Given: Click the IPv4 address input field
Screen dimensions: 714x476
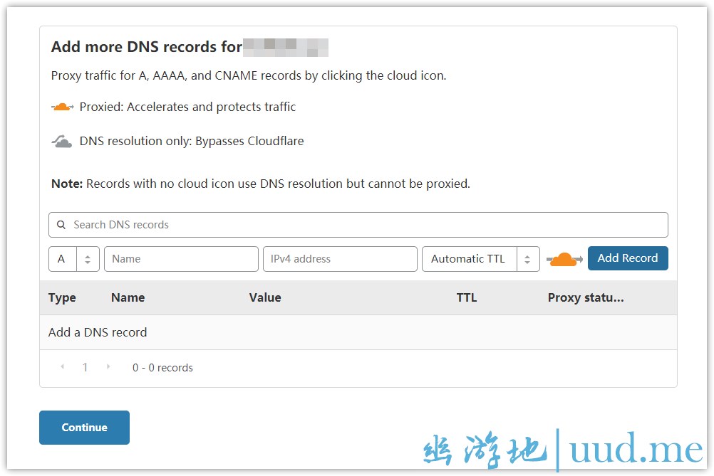Looking at the screenshot, I should [x=340, y=259].
